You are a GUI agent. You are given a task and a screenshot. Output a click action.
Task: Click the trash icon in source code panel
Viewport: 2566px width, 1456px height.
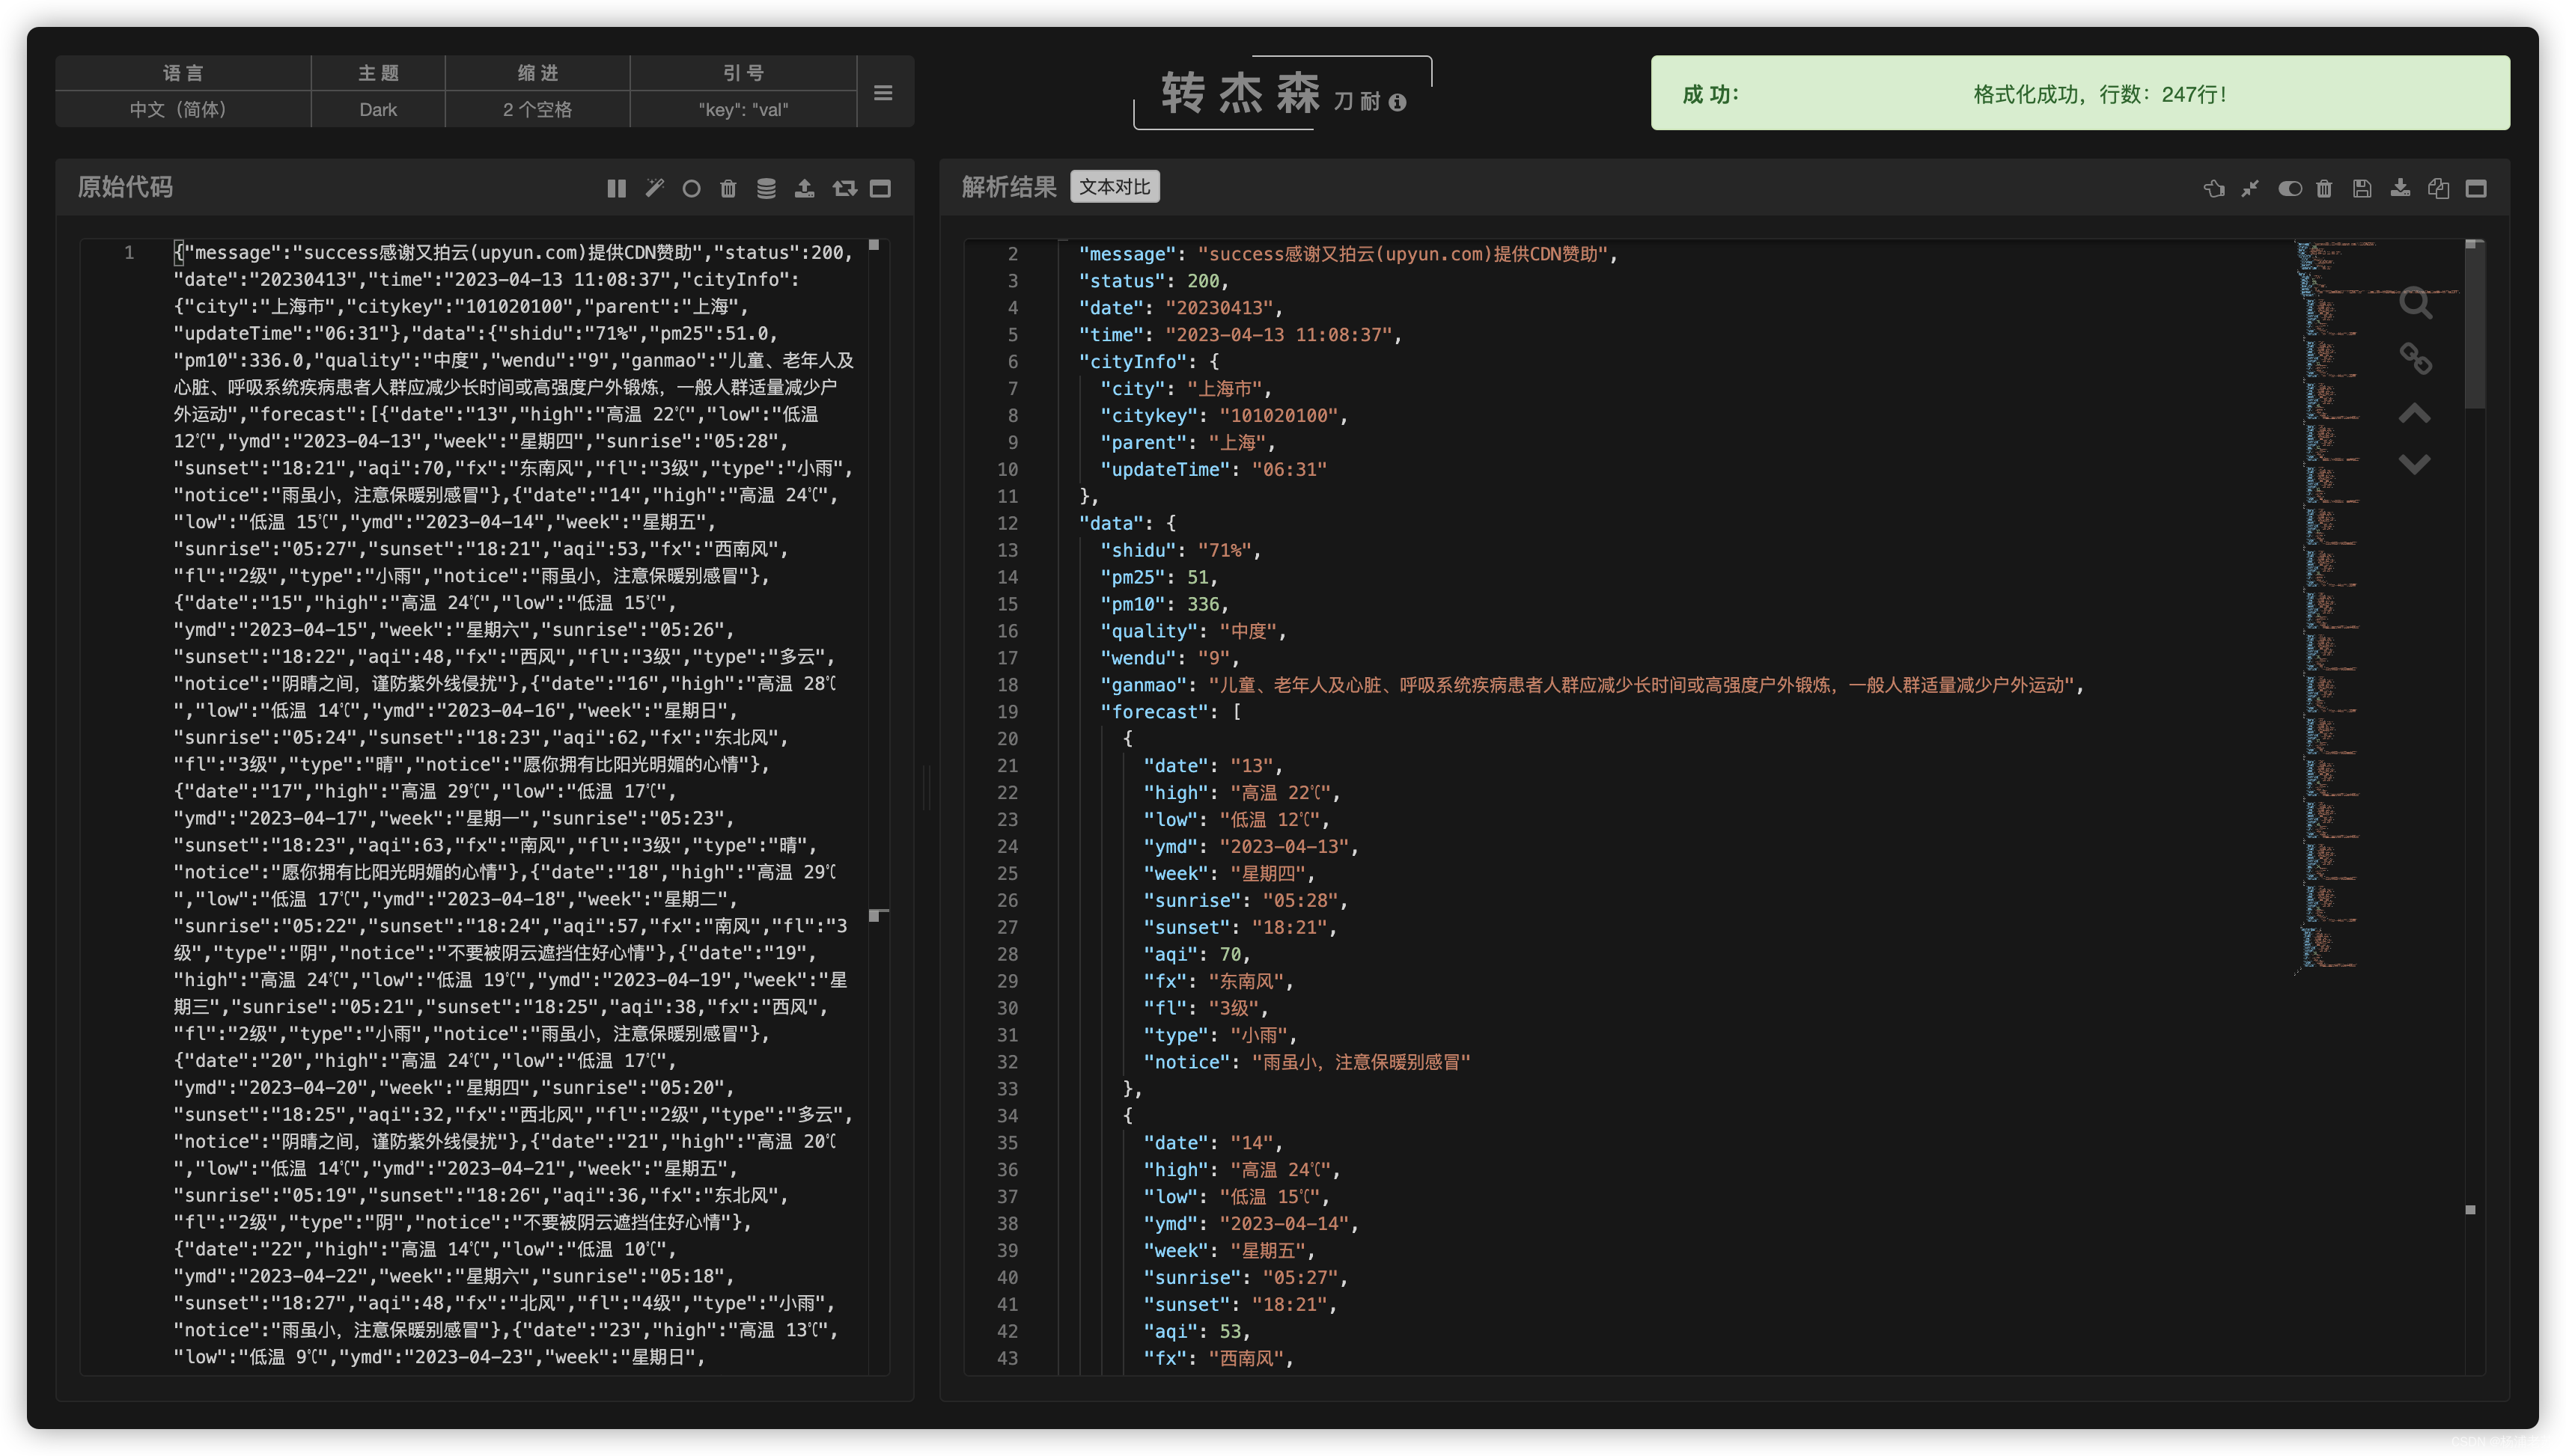(x=728, y=188)
